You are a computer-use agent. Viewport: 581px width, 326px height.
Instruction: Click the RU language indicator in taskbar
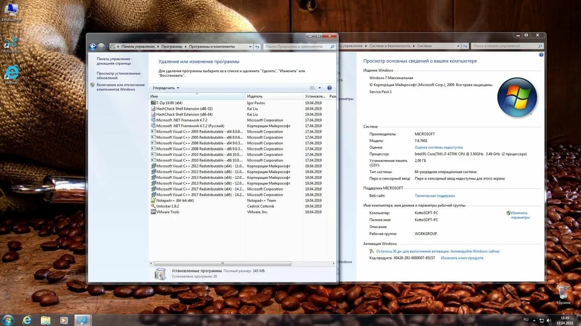click(x=526, y=320)
